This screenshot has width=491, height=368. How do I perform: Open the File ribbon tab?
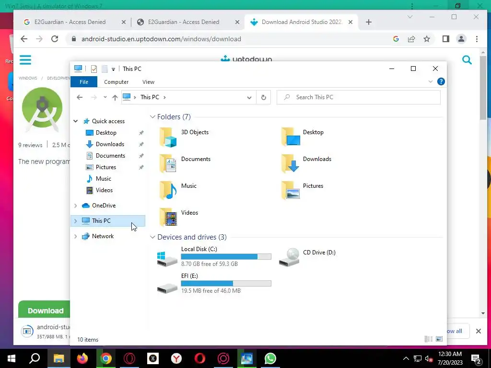(84, 82)
